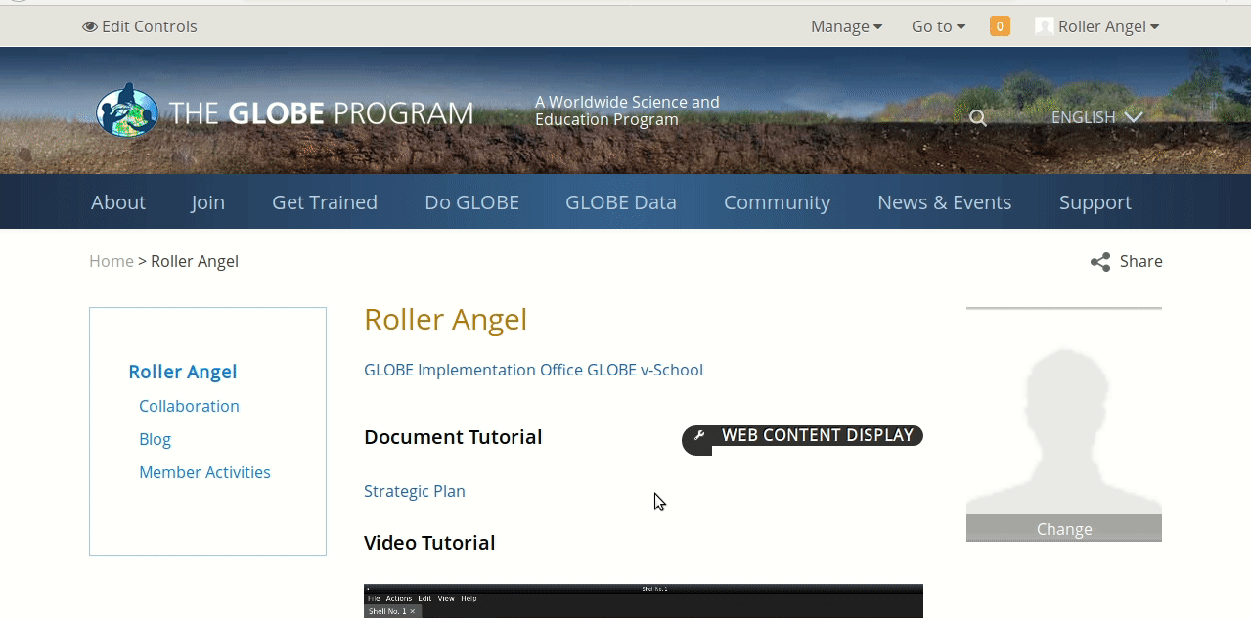Click the orange notification count badge

(1000, 26)
